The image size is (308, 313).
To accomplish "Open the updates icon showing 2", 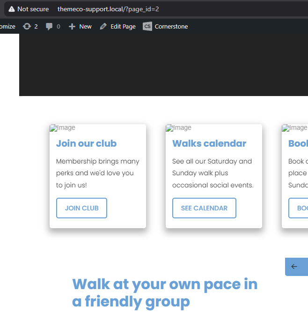I will 27,26.
